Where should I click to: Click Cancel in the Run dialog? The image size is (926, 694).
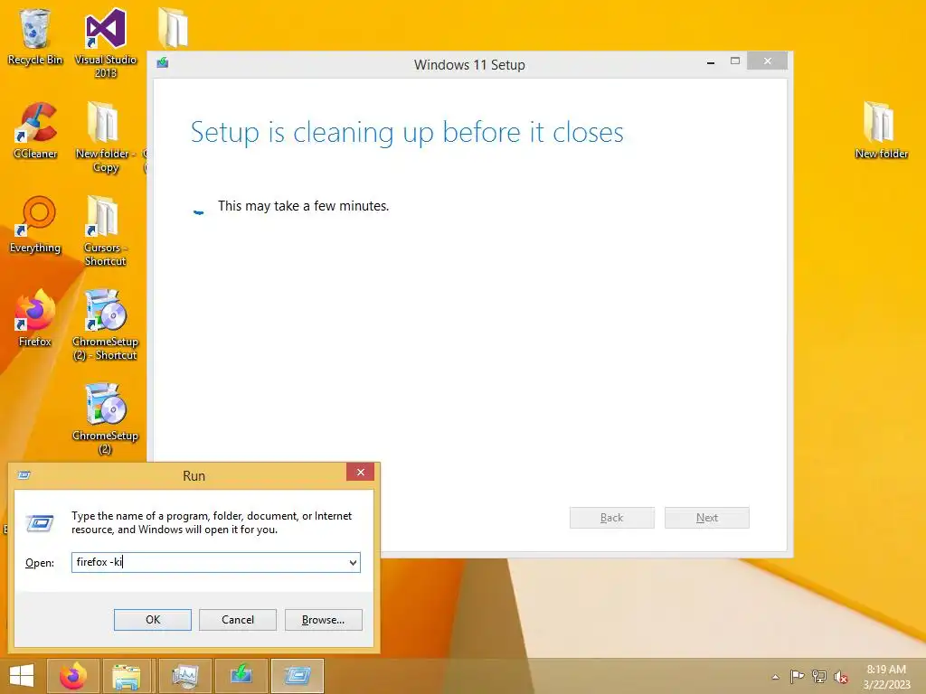click(x=238, y=620)
